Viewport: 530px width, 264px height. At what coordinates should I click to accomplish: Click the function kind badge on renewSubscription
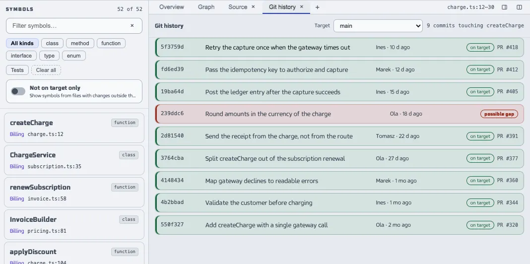coord(125,187)
